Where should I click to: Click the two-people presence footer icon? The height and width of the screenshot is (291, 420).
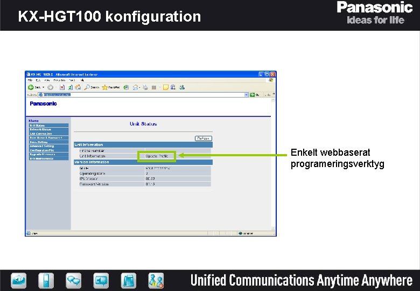click(x=156, y=281)
